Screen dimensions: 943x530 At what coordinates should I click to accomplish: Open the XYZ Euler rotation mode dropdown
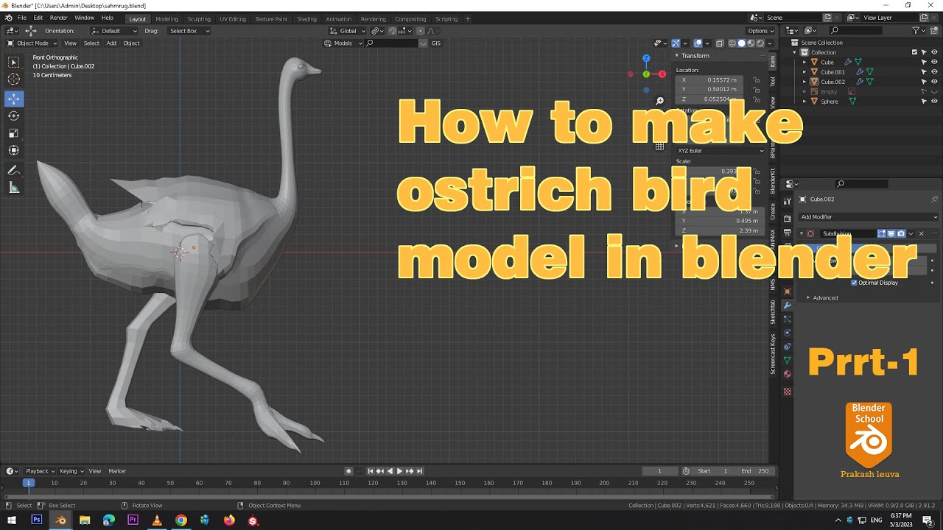(x=721, y=151)
